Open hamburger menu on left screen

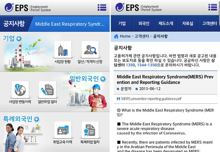tap(102, 7)
